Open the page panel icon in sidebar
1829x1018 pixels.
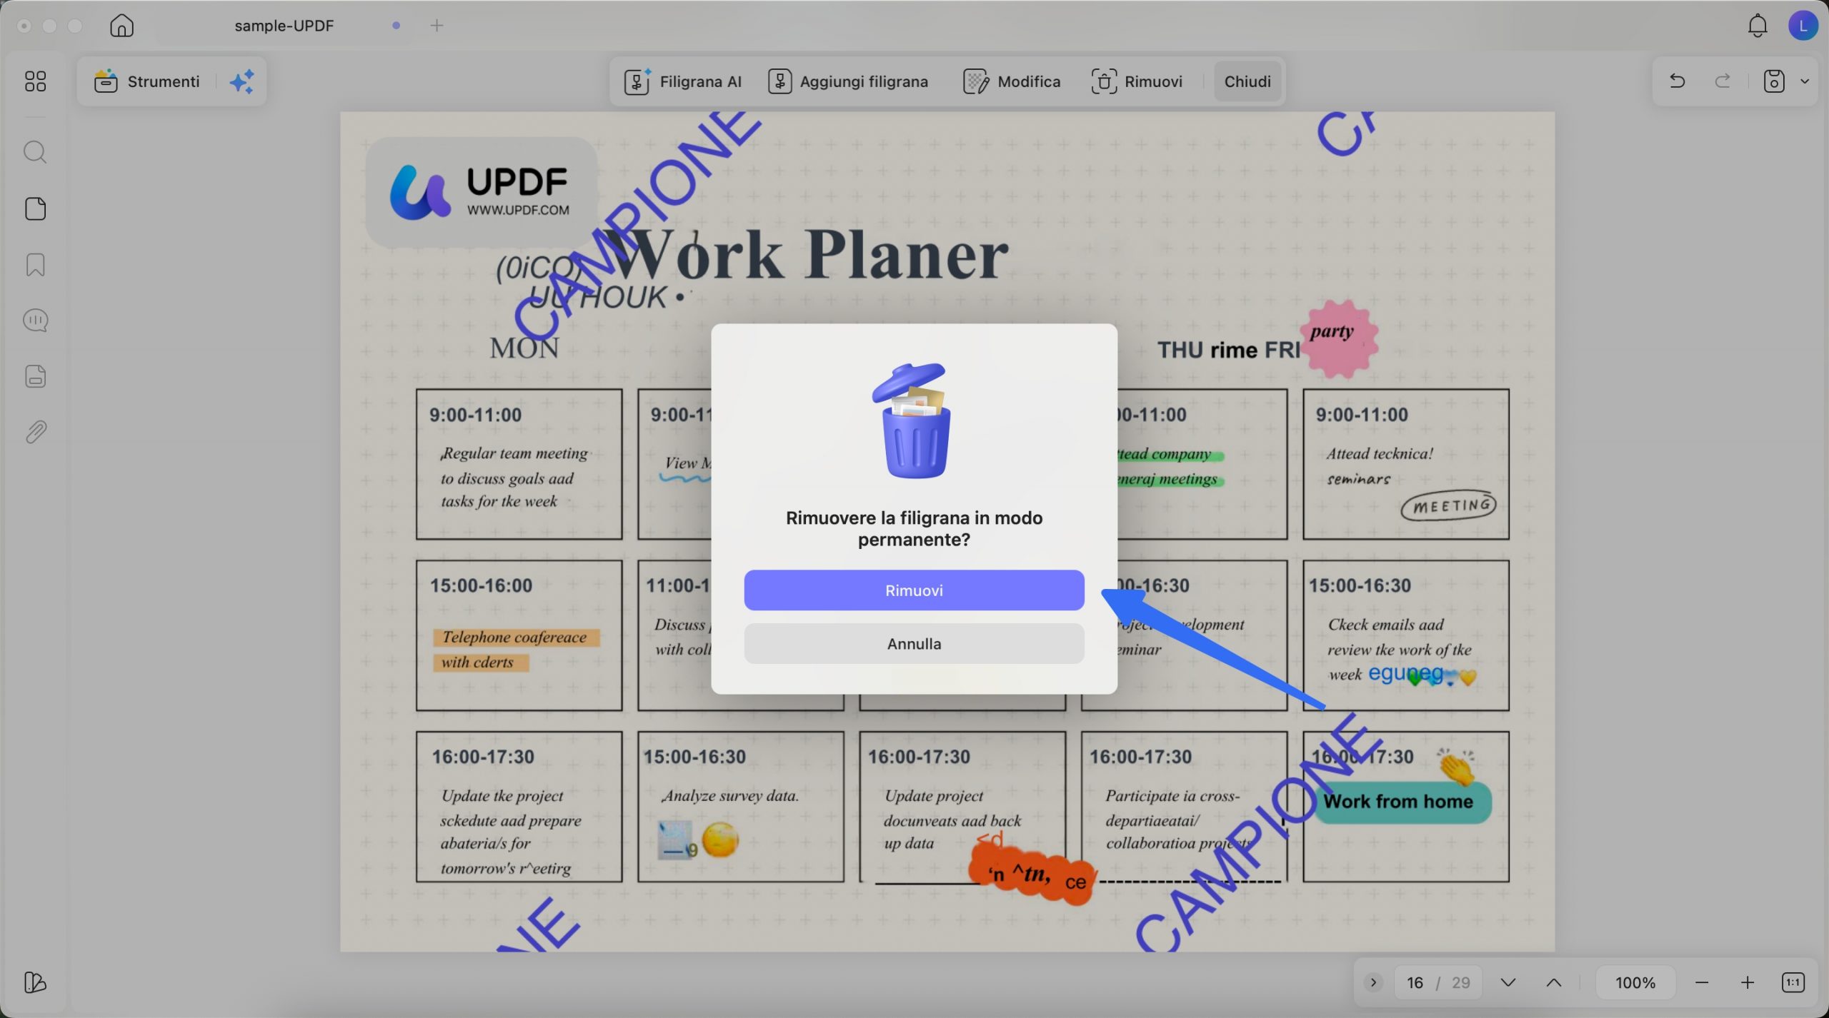35,208
